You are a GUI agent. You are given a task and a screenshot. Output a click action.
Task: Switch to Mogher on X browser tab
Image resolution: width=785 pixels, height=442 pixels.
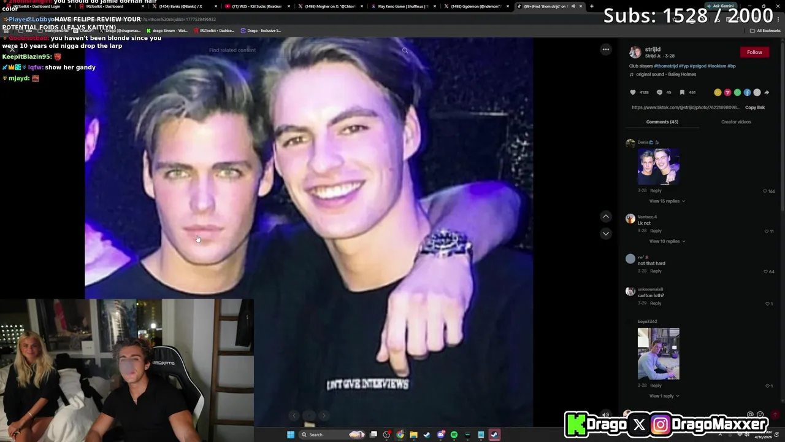tap(330, 6)
